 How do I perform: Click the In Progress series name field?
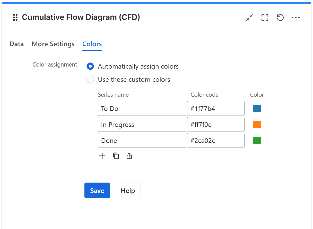click(142, 124)
